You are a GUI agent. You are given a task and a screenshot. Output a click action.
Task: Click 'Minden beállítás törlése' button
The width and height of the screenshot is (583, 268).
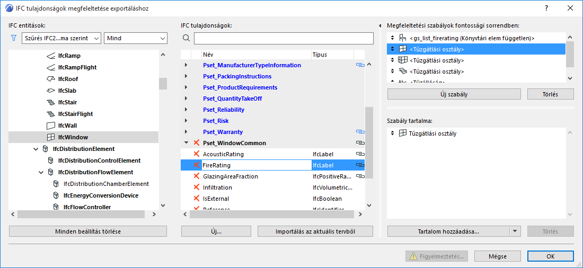[x=88, y=231]
